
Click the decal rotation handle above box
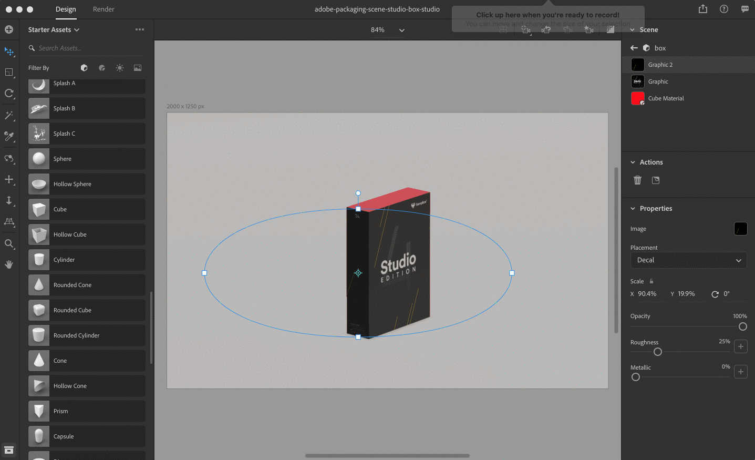tap(358, 193)
